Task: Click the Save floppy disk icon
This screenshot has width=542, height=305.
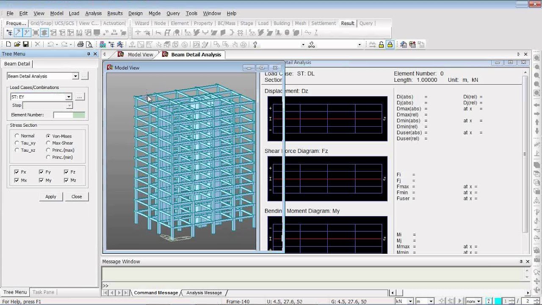Action: (x=26, y=44)
